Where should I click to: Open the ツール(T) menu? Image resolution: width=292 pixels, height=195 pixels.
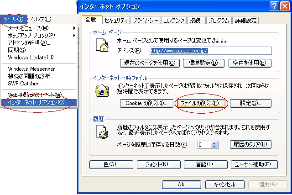(14, 19)
